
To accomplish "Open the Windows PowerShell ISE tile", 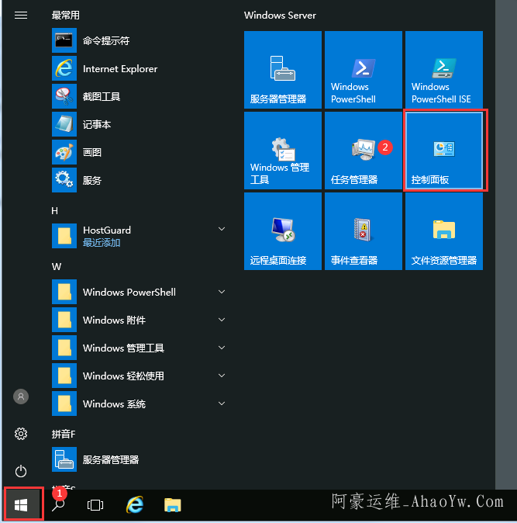I will pyautogui.click(x=444, y=70).
